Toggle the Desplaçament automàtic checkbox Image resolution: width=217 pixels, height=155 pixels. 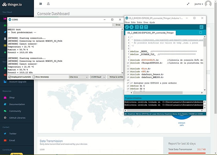[9, 77]
